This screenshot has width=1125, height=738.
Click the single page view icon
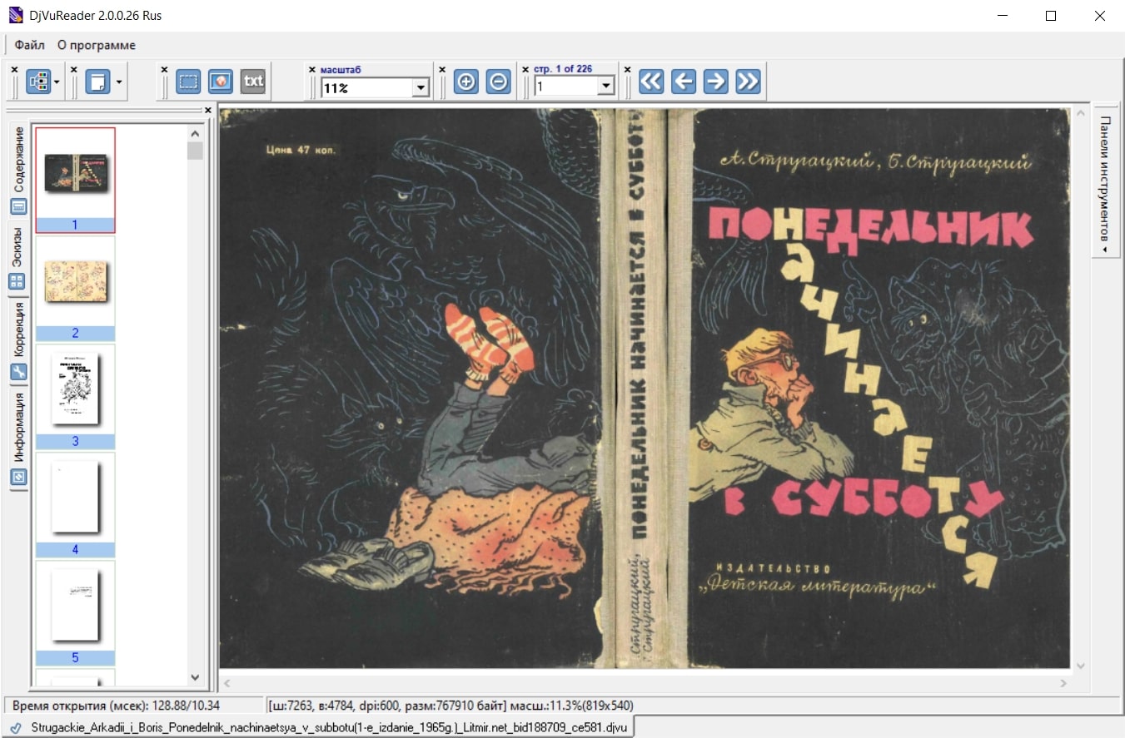point(97,82)
